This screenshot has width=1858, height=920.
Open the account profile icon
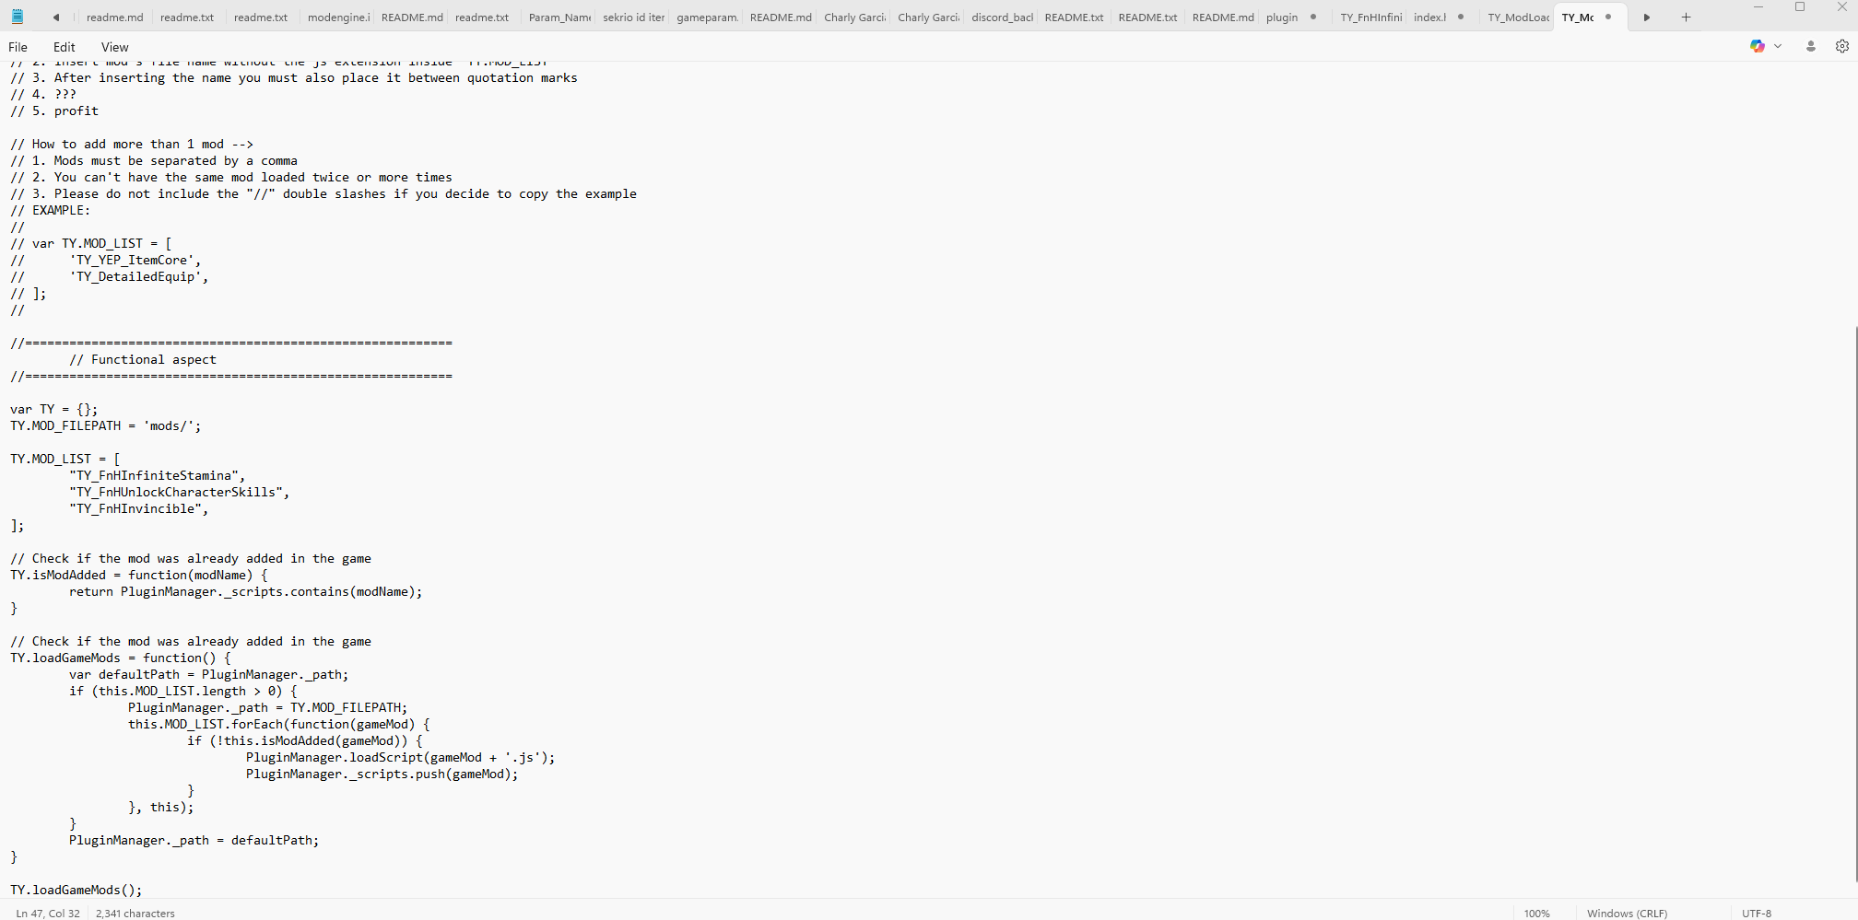[x=1811, y=46]
